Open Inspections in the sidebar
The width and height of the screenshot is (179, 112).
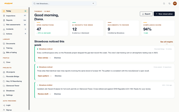15,16
